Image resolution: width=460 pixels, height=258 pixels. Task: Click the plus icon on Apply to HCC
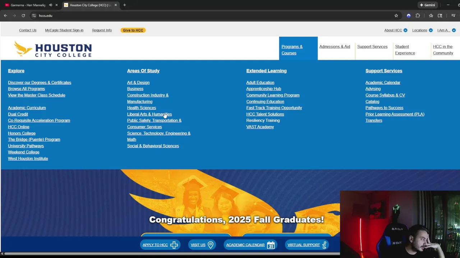pos(174,245)
